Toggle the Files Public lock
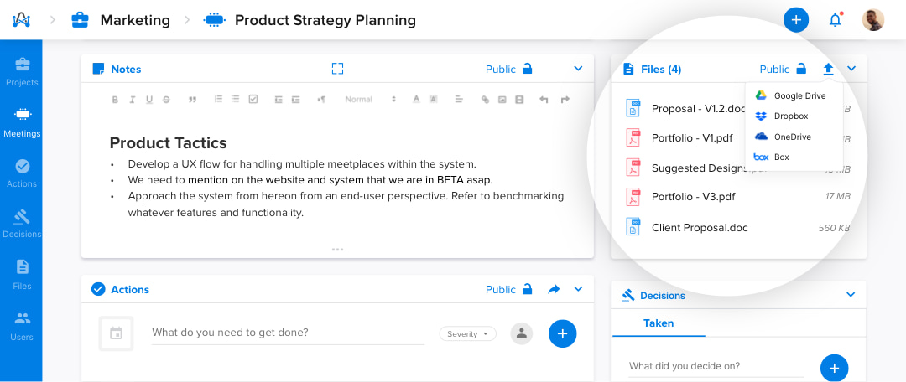906x382 pixels. pyautogui.click(x=801, y=69)
